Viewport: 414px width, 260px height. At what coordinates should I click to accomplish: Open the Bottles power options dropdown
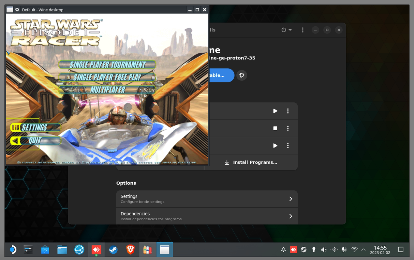coord(287,30)
